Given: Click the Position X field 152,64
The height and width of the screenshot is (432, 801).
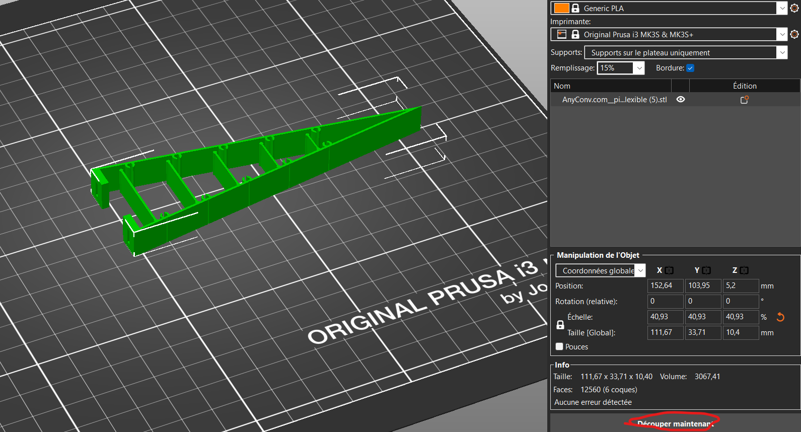Looking at the screenshot, I should [665, 285].
